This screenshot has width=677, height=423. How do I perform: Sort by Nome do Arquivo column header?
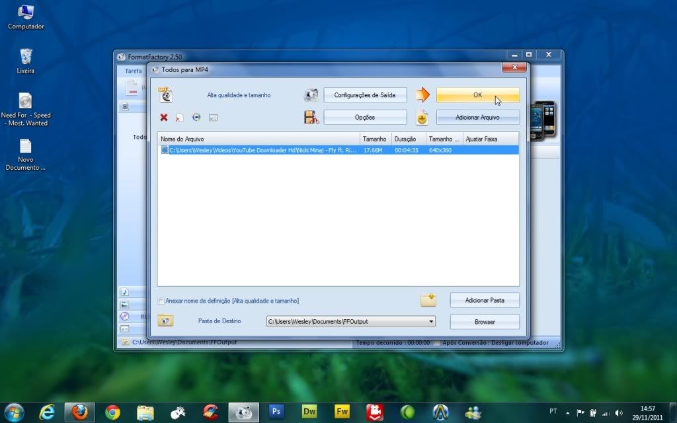tap(258, 139)
